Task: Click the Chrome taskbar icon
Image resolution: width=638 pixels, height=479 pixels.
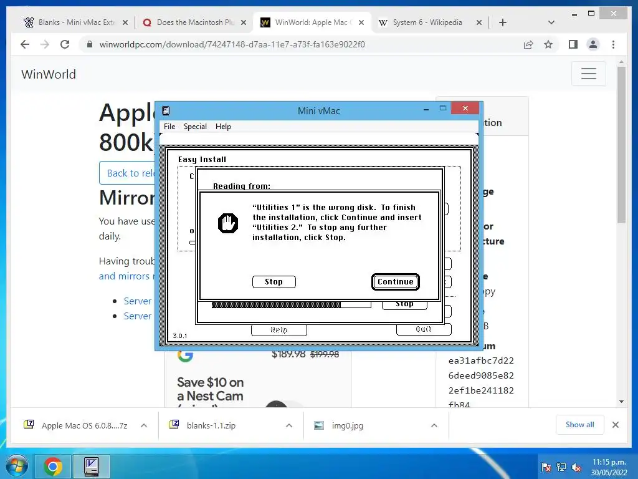Action: click(53, 467)
